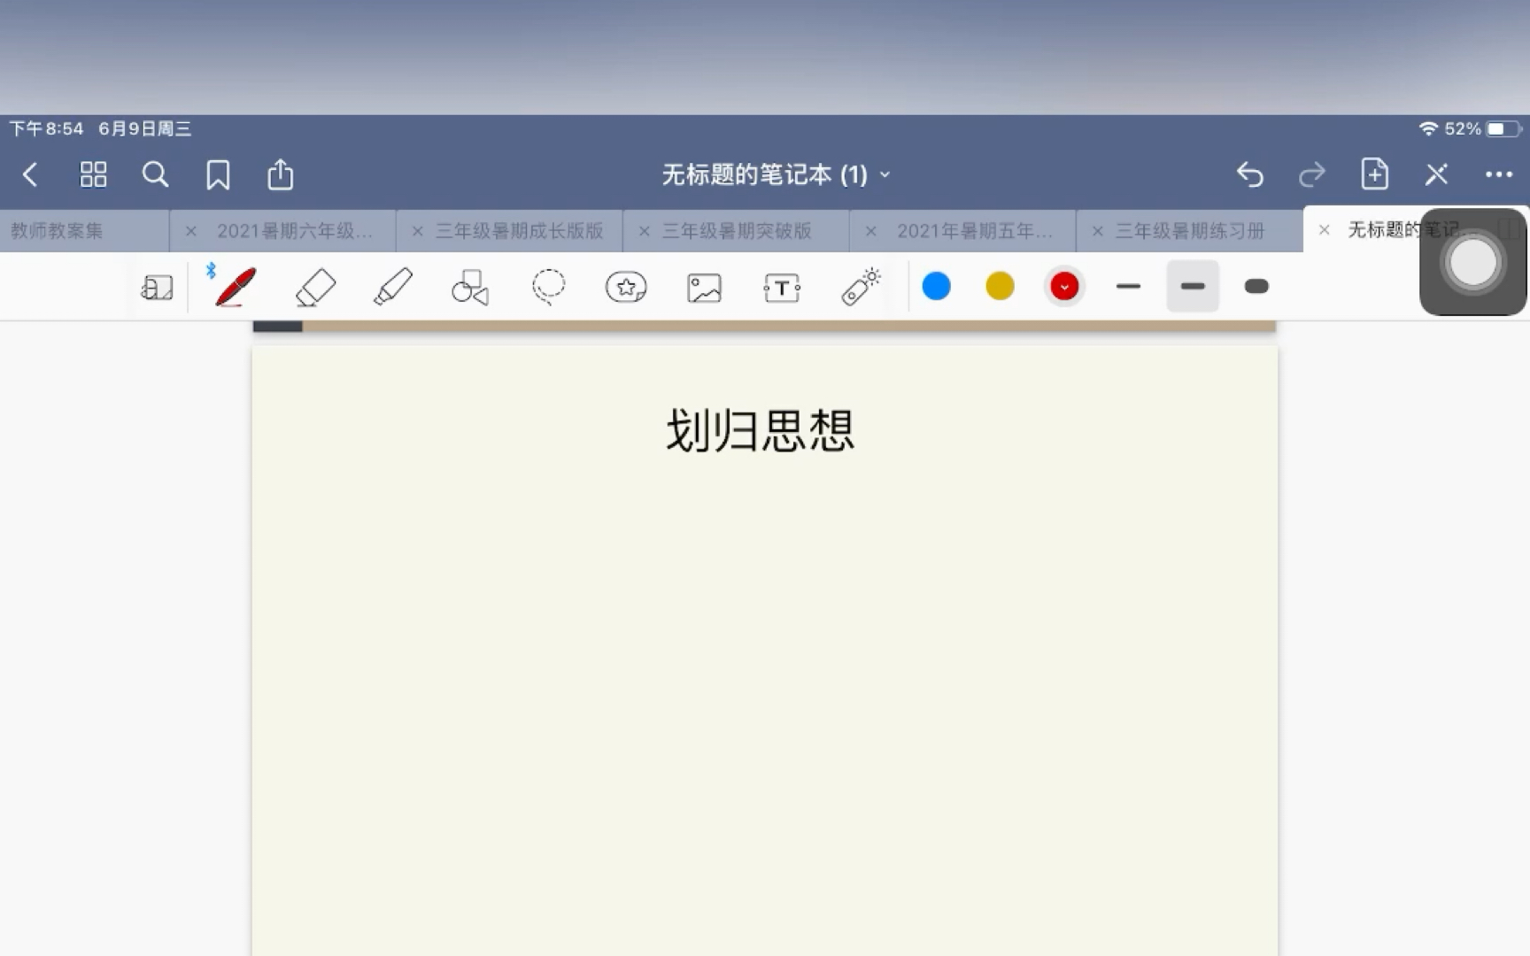Open the share export menu
The image size is (1530, 956).
tap(281, 174)
